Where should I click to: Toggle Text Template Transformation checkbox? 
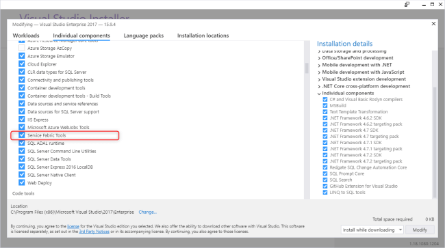click(325, 112)
